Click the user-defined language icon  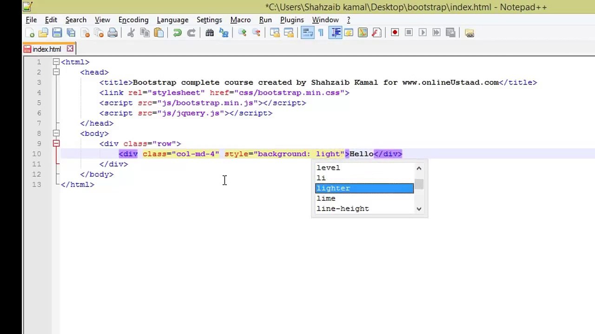(349, 33)
